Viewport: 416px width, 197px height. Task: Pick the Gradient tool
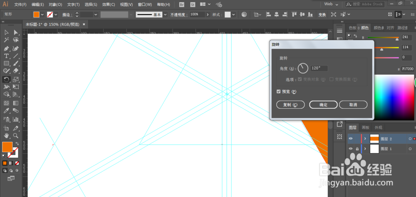tap(16, 103)
